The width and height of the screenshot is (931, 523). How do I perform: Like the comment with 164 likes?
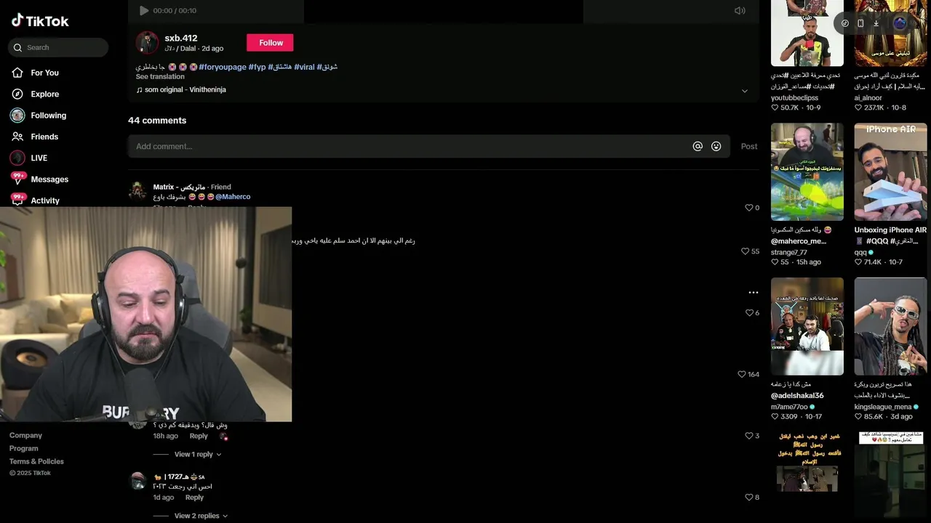coord(741,375)
